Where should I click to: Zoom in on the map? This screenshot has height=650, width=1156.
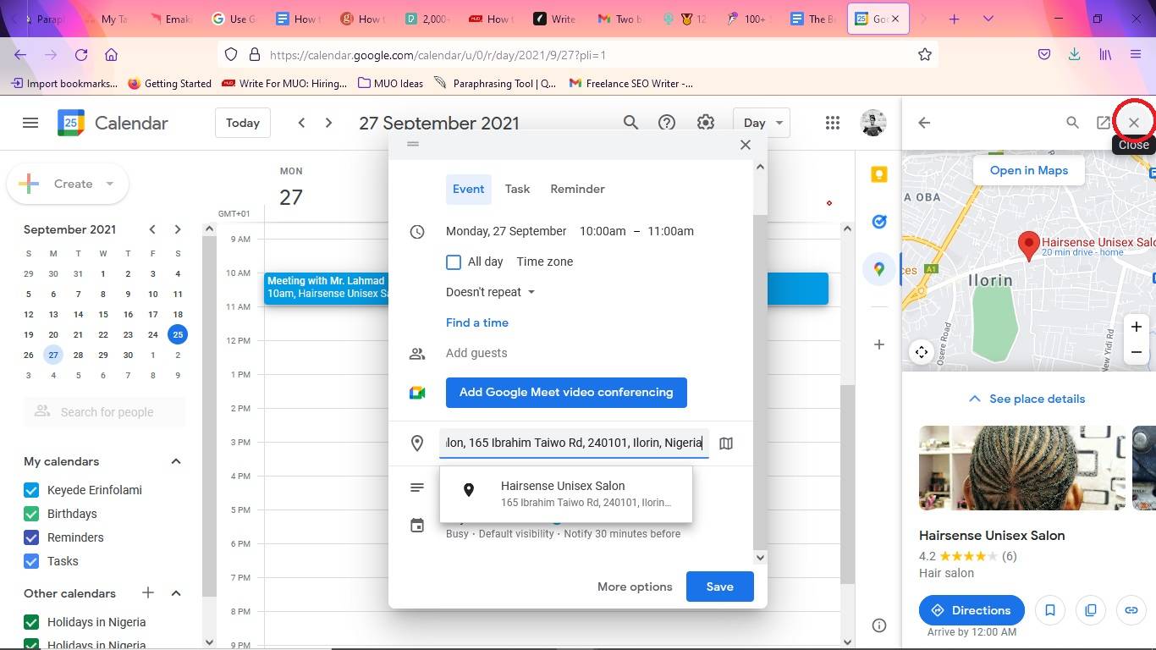click(x=1137, y=327)
